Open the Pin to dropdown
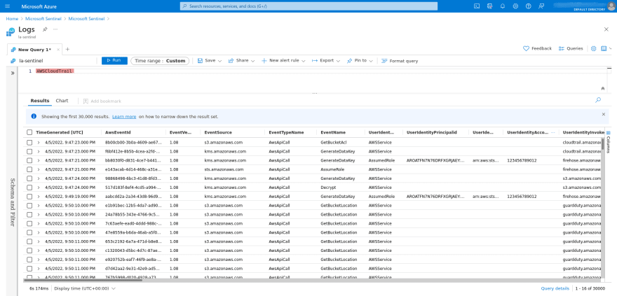The image size is (617, 296). (360, 61)
